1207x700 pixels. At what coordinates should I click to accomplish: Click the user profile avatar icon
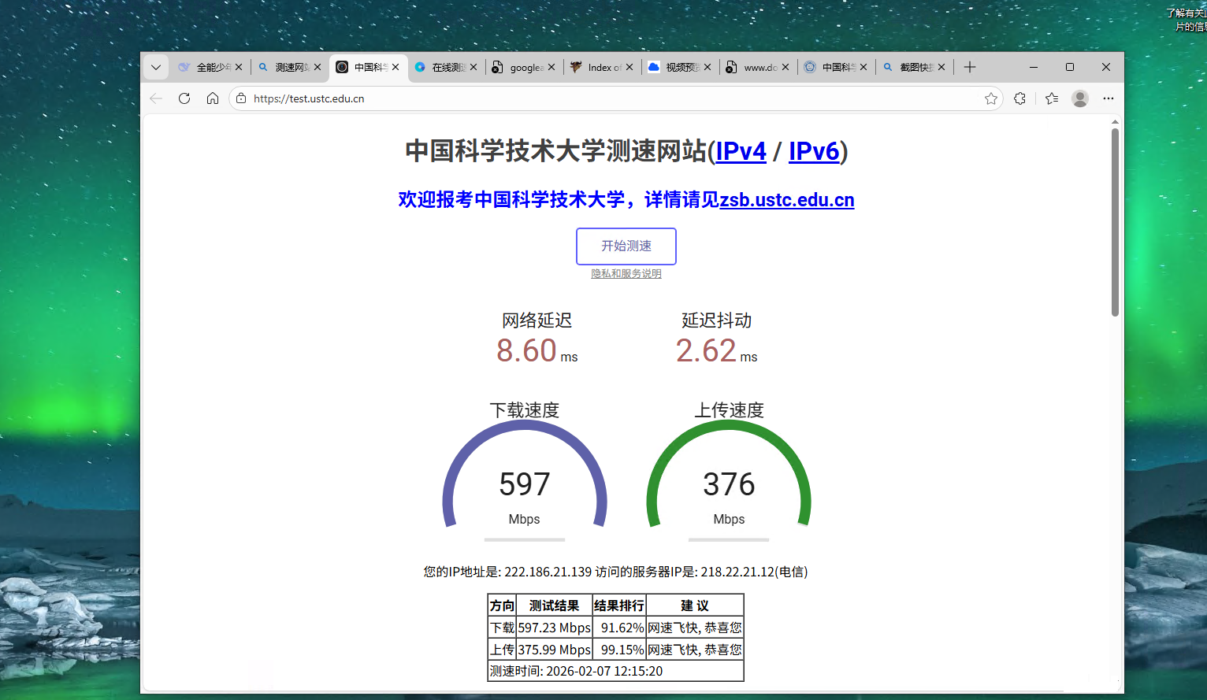point(1080,98)
